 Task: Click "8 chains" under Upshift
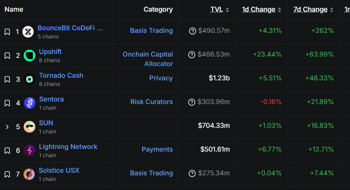[50, 60]
